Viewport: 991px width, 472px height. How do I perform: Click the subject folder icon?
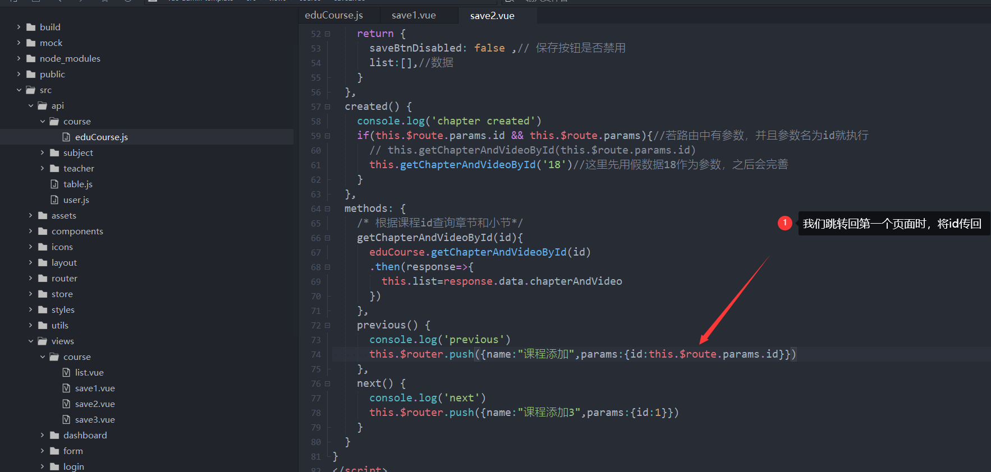54,152
